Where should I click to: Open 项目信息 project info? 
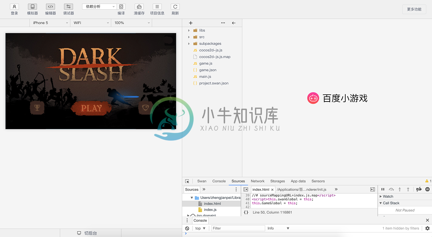tap(157, 7)
